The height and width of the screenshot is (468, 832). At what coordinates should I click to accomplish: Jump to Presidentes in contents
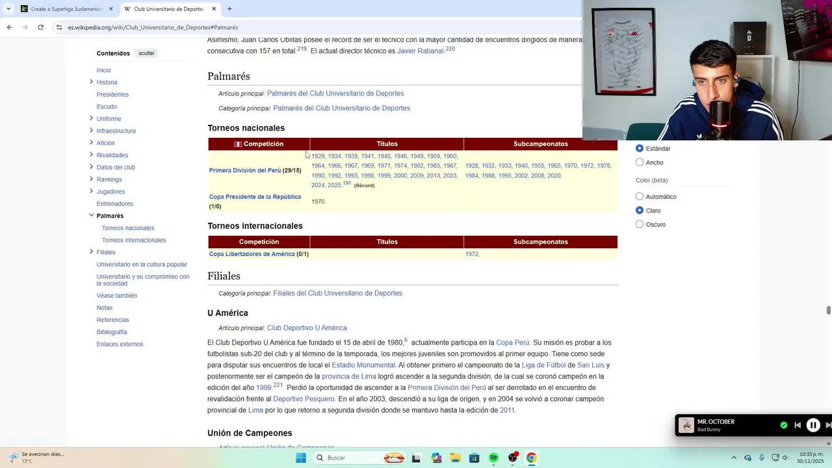click(x=112, y=94)
